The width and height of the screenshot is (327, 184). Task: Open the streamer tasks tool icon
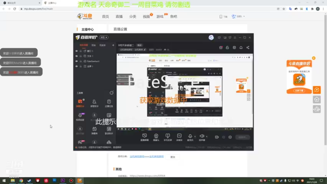coord(109,103)
